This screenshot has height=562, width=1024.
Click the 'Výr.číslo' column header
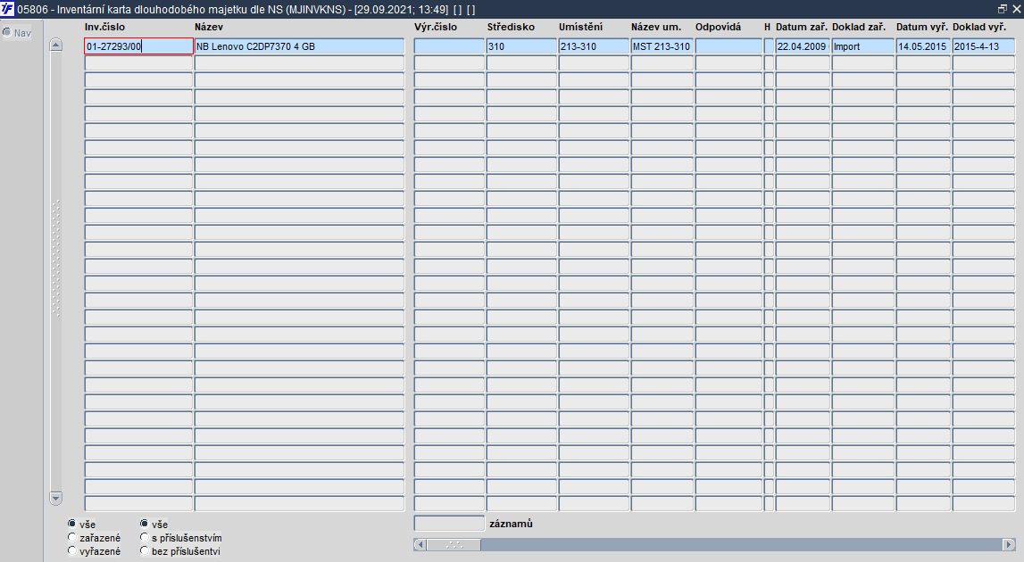pyautogui.click(x=436, y=27)
